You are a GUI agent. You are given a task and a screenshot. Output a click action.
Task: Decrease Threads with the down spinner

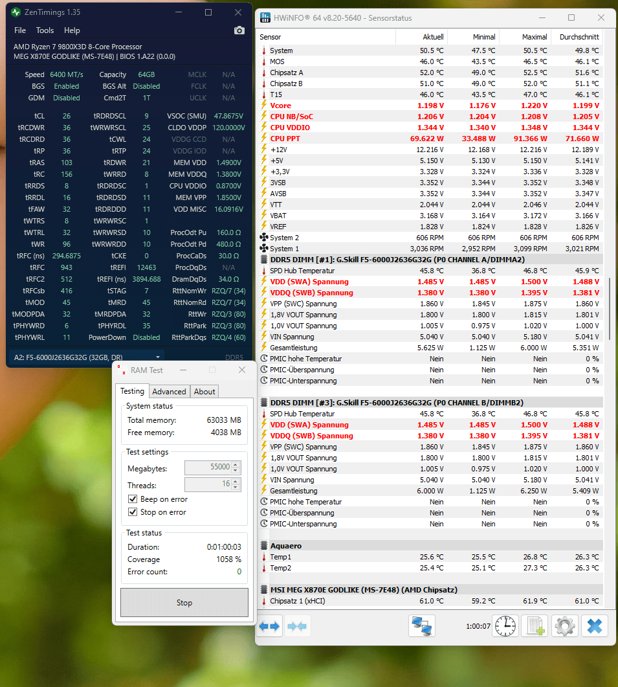tap(236, 487)
